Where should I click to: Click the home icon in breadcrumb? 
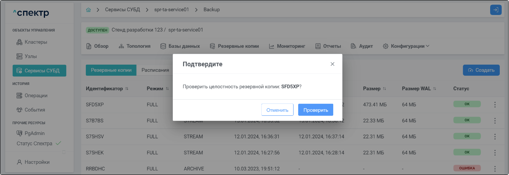click(88, 10)
